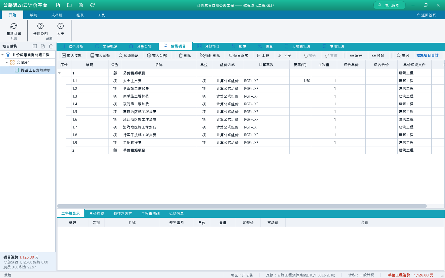445x278 pixels.
Task: Click the 关于 about icon
Action: 61,26
